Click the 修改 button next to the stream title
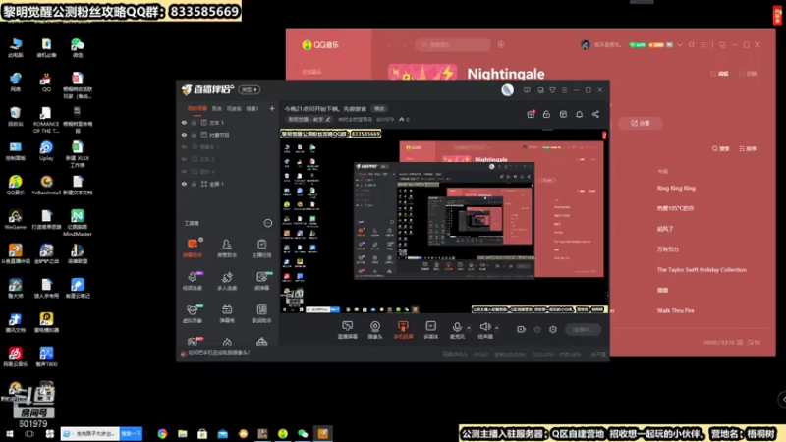 tap(379, 108)
